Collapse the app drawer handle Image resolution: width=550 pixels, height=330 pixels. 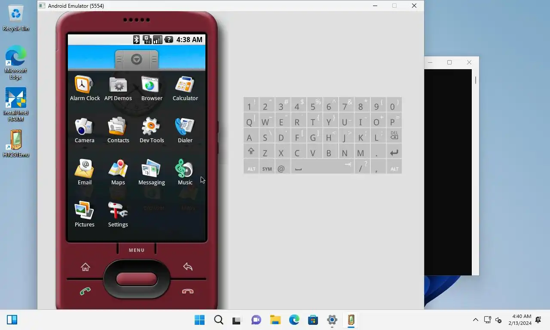[x=137, y=59]
